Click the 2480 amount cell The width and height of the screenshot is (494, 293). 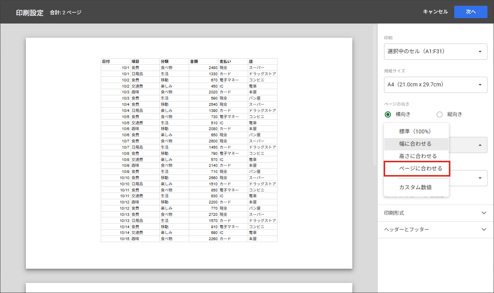pos(204,67)
